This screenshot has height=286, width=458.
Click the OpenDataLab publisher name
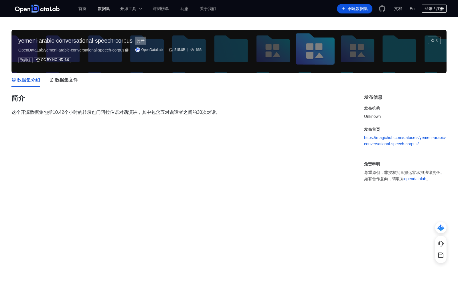click(152, 50)
